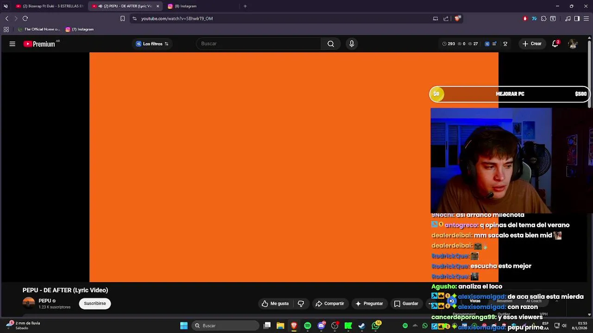593x333 pixels.
Task: Open the trophy icon in header stats
Action: pos(505,44)
